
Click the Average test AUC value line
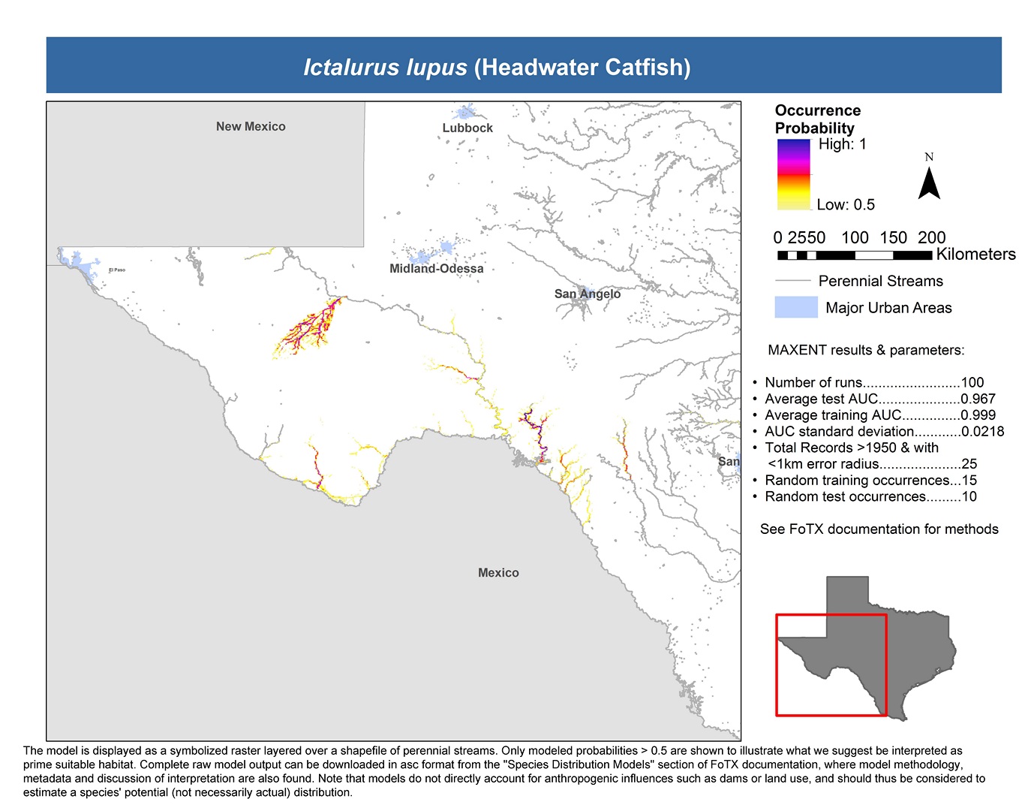pos(879,399)
